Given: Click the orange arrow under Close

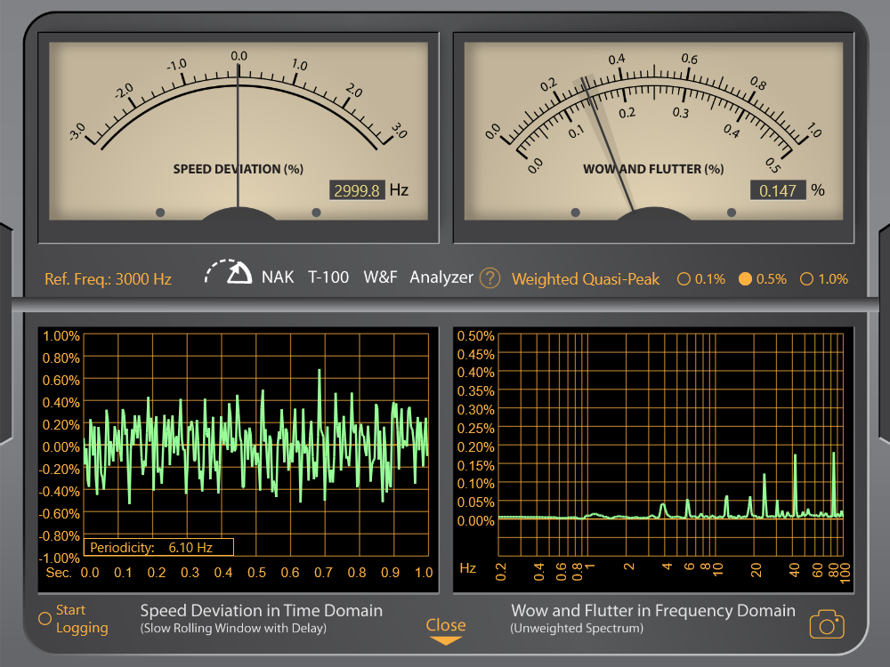Looking at the screenshot, I should coord(446,641).
